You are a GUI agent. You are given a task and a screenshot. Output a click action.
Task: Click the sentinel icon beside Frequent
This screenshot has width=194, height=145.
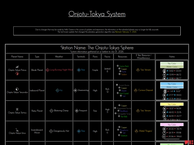77,111
